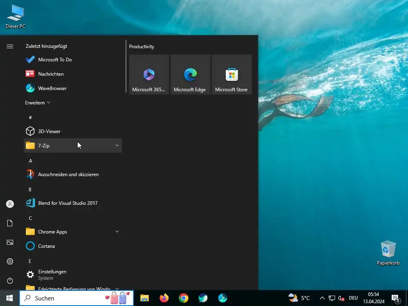Open the weather widget showing 5°C
Image resolution: width=408 pixels, height=306 pixels.
click(299, 298)
